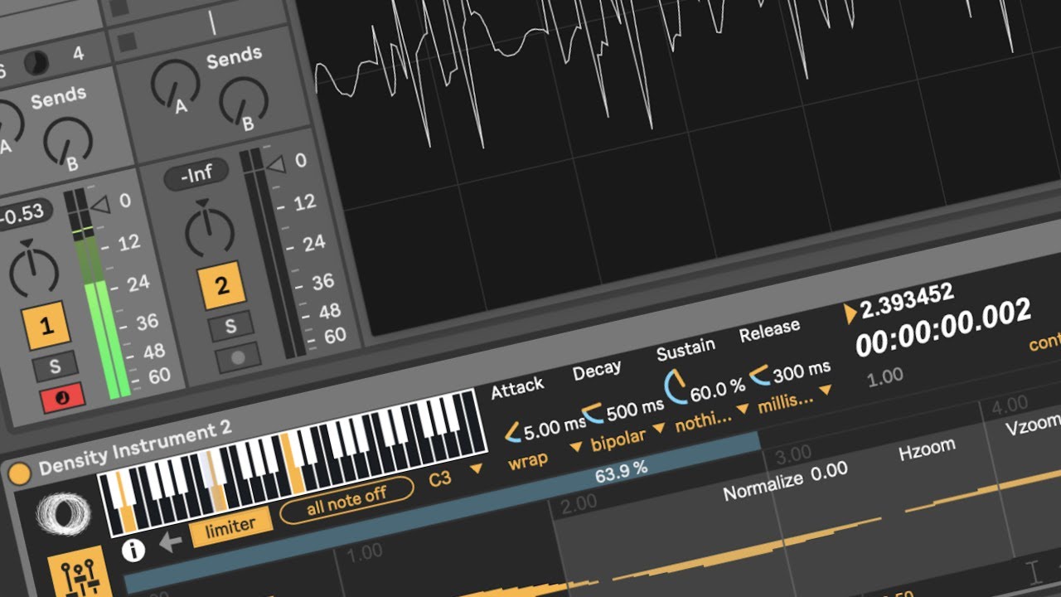Open the C3 note dropdown

pyautogui.click(x=456, y=475)
